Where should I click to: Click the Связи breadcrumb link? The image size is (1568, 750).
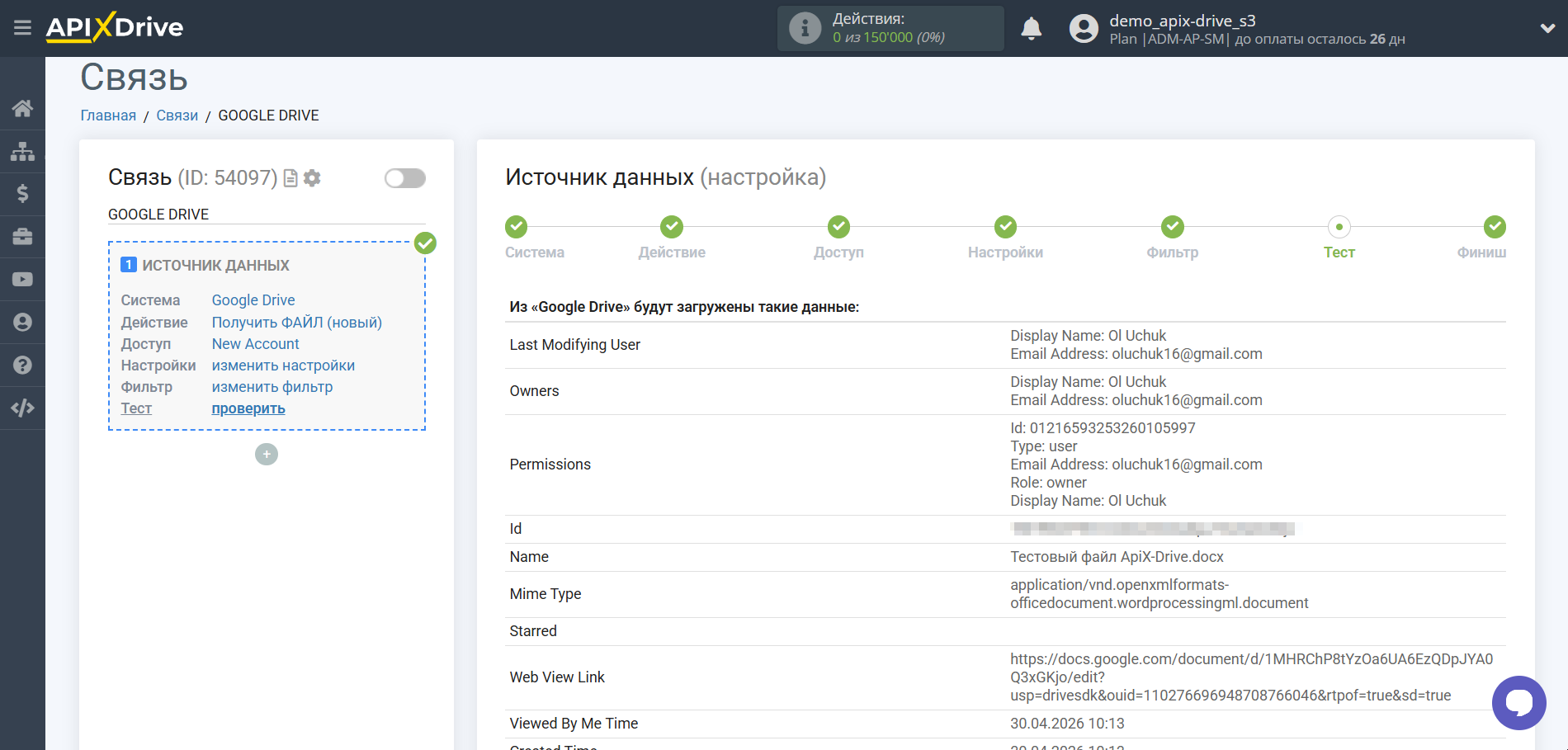coord(177,116)
